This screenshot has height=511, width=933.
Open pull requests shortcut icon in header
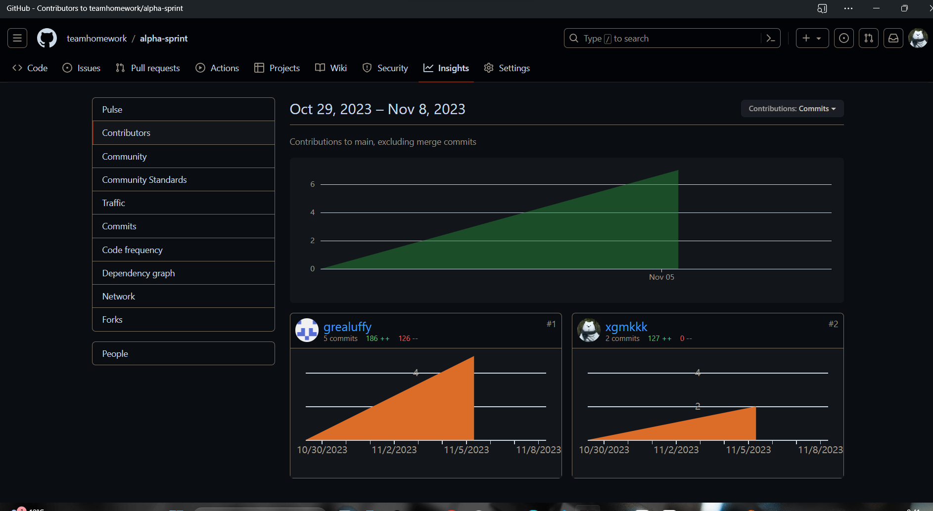pyautogui.click(x=869, y=38)
